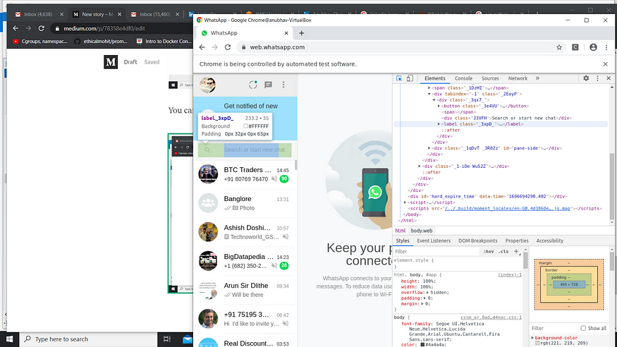Screen dimensions: 617x347
Task: Open the DevTools three-dot customize menu
Action: 597,78
